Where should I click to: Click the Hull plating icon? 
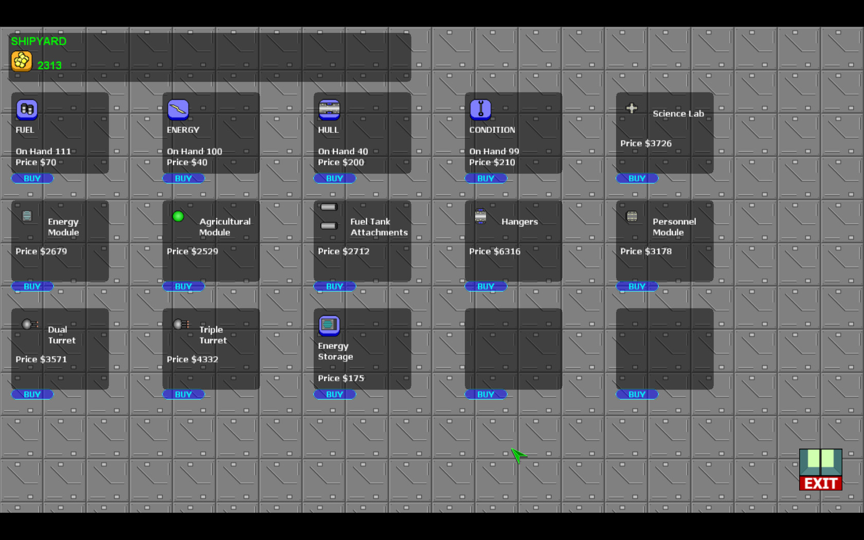[x=330, y=110]
